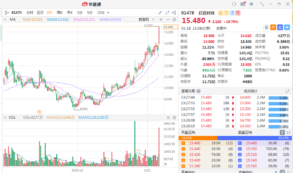Click the red 窝 tag icon
Screen dimensions: 293x173
tap(238, 13)
